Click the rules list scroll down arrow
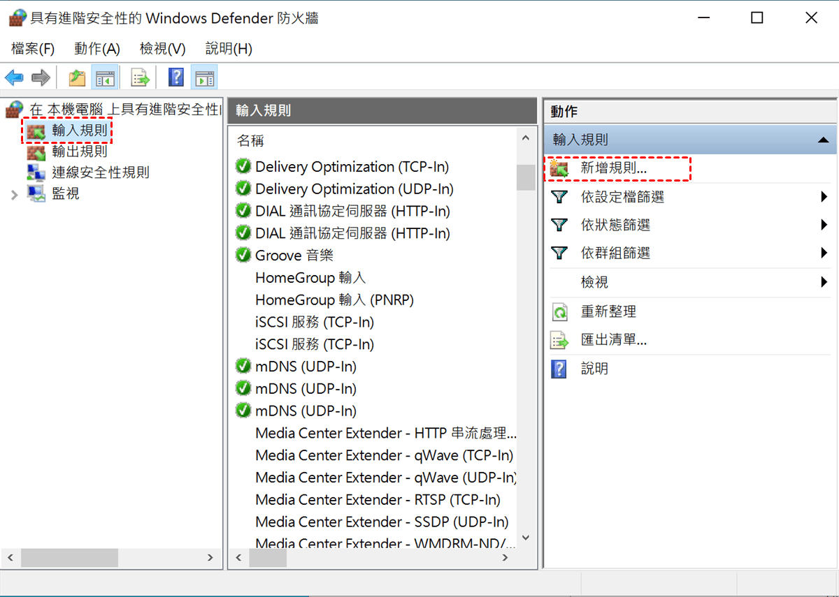The width and height of the screenshot is (839, 597). 526,538
